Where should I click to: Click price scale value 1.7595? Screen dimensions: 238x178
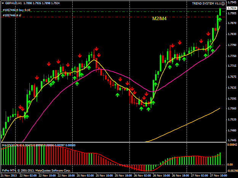(x=232, y=99)
